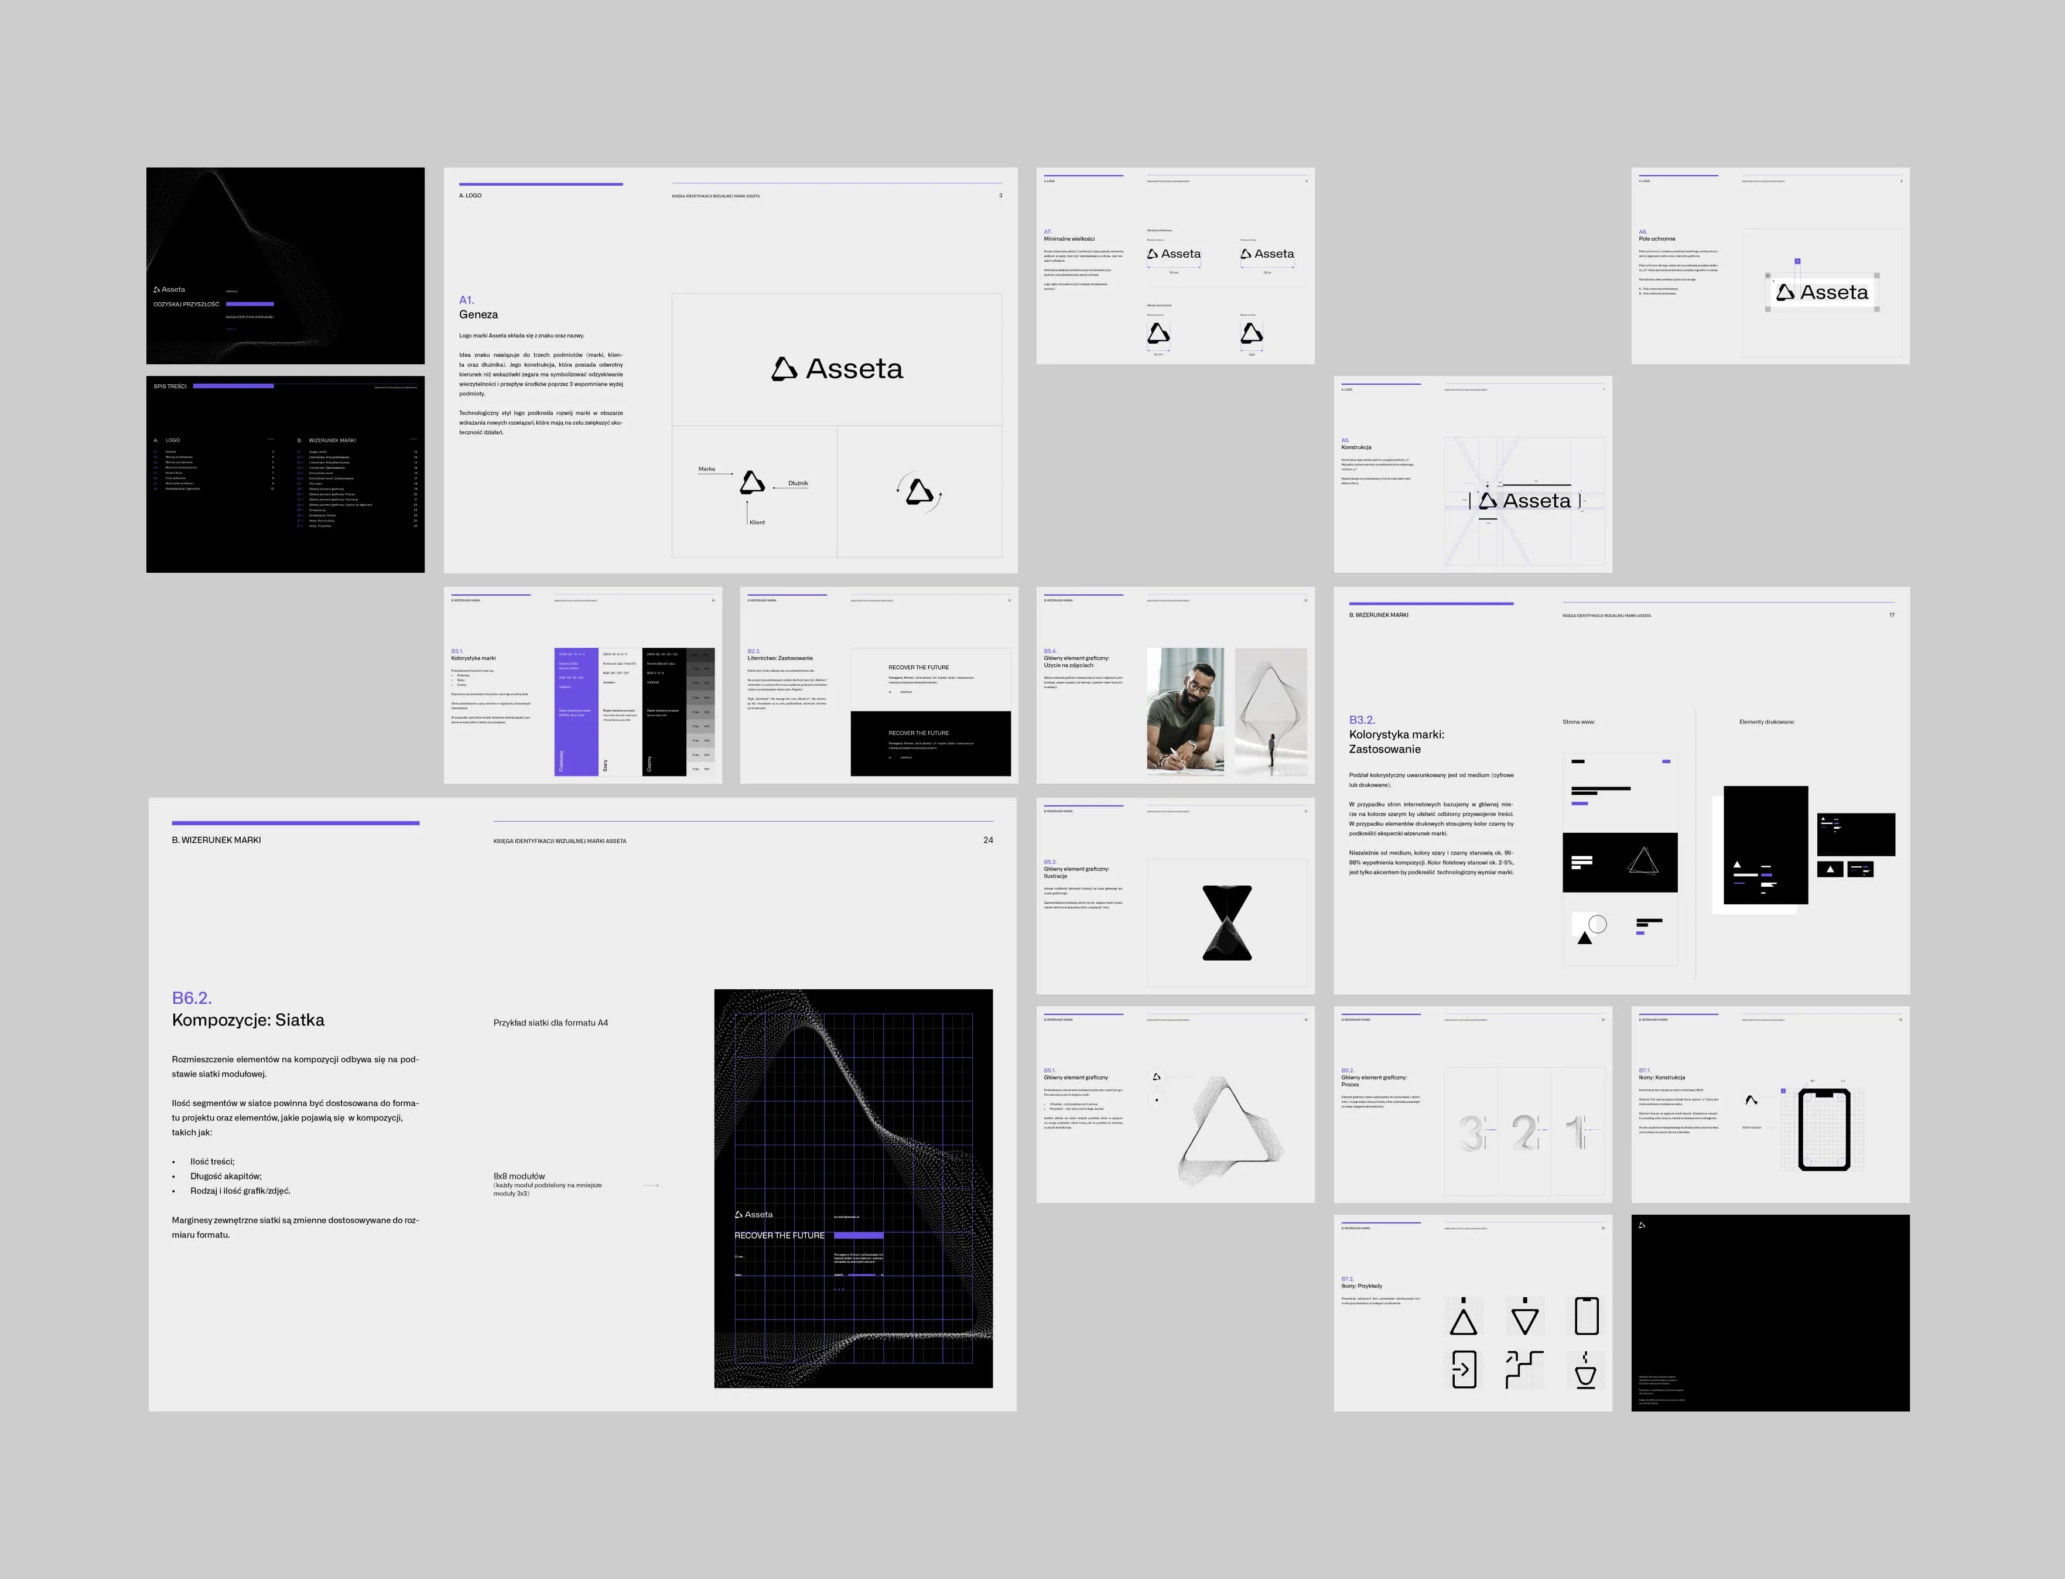Click the black hourglass illustration
2065x1579 pixels.
point(1226,922)
